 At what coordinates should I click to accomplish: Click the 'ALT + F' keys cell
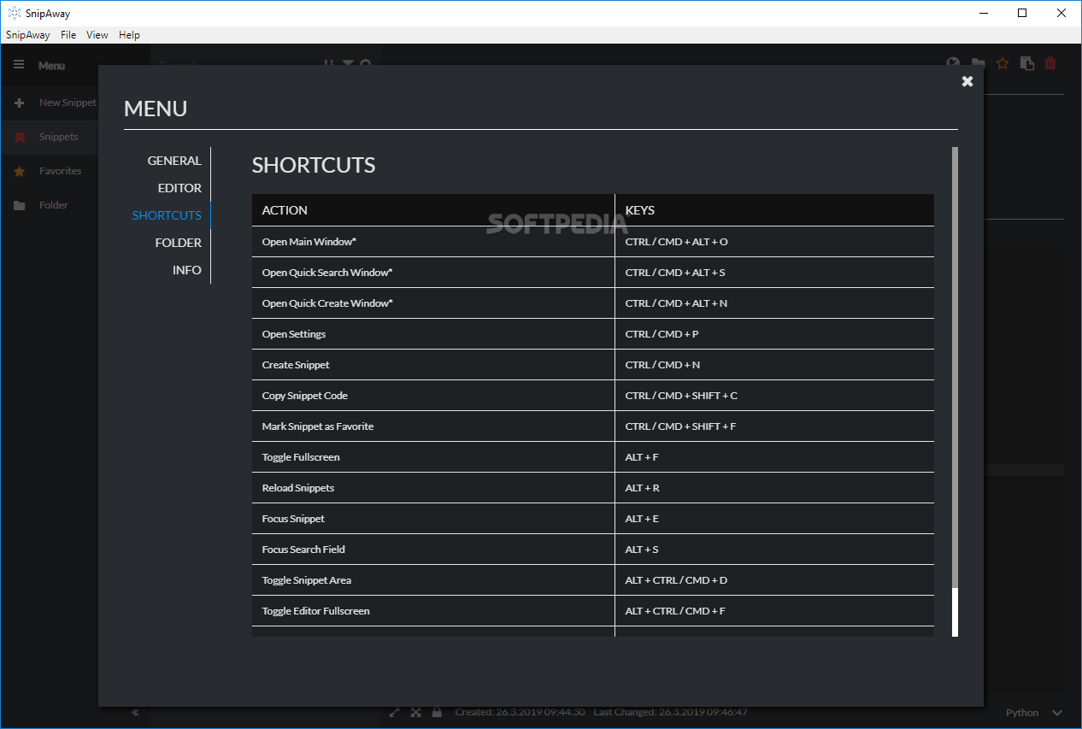click(774, 457)
